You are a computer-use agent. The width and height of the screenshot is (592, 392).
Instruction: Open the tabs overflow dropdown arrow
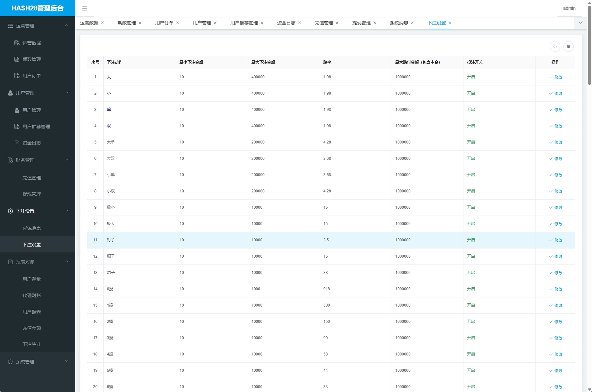[x=580, y=23]
